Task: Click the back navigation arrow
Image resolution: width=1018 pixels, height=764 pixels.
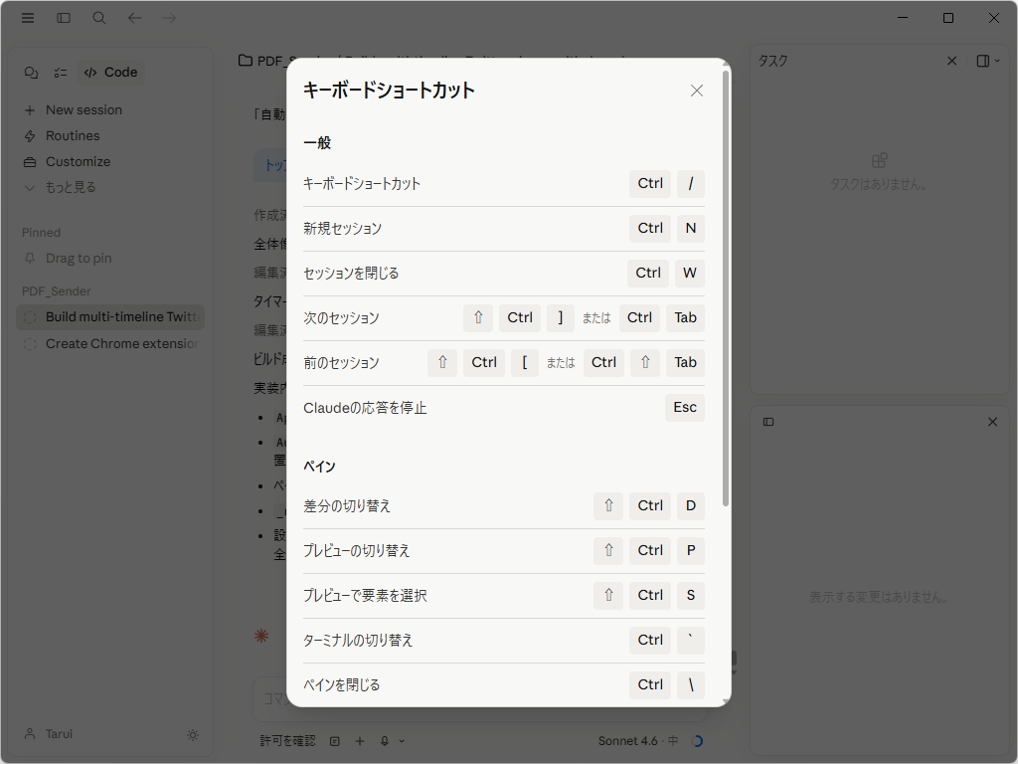Action: coord(134,18)
